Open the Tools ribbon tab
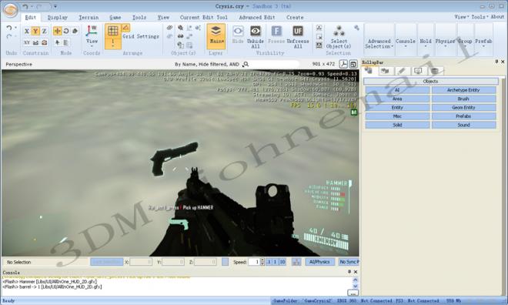 pyautogui.click(x=139, y=18)
